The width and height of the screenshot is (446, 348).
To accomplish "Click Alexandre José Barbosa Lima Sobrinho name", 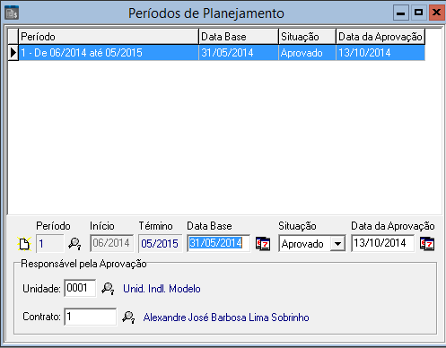I will (226, 318).
